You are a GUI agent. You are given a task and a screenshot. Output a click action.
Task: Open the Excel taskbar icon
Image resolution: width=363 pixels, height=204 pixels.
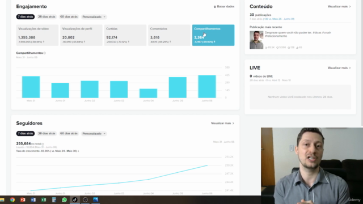(x=44, y=200)
